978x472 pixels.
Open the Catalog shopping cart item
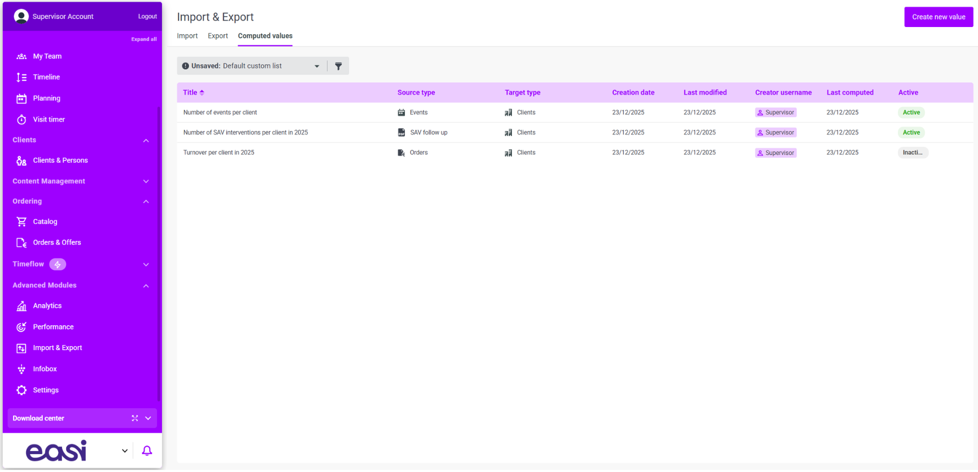(x=45, y=222)
